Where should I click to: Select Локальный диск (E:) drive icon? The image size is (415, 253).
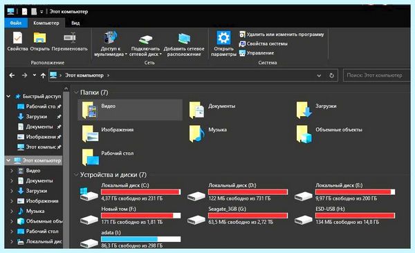point(304,196)
